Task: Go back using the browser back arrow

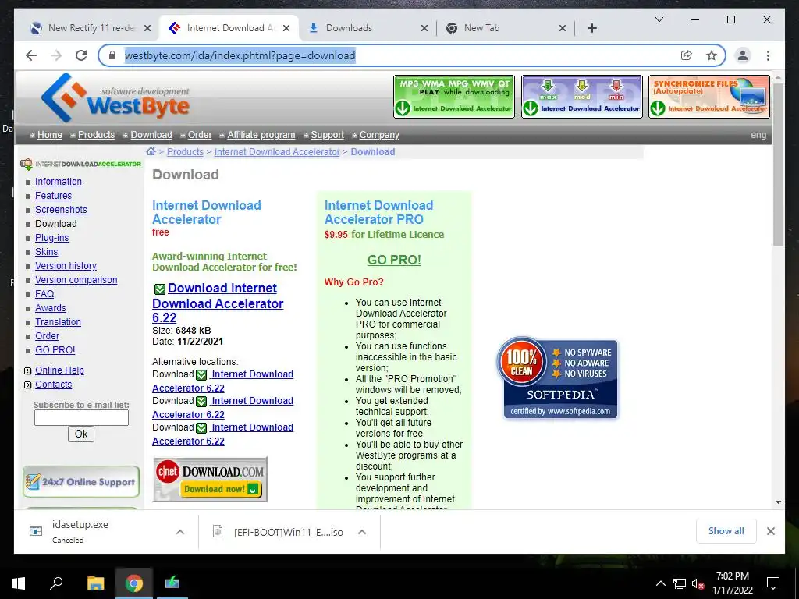Action: [31, 55]
